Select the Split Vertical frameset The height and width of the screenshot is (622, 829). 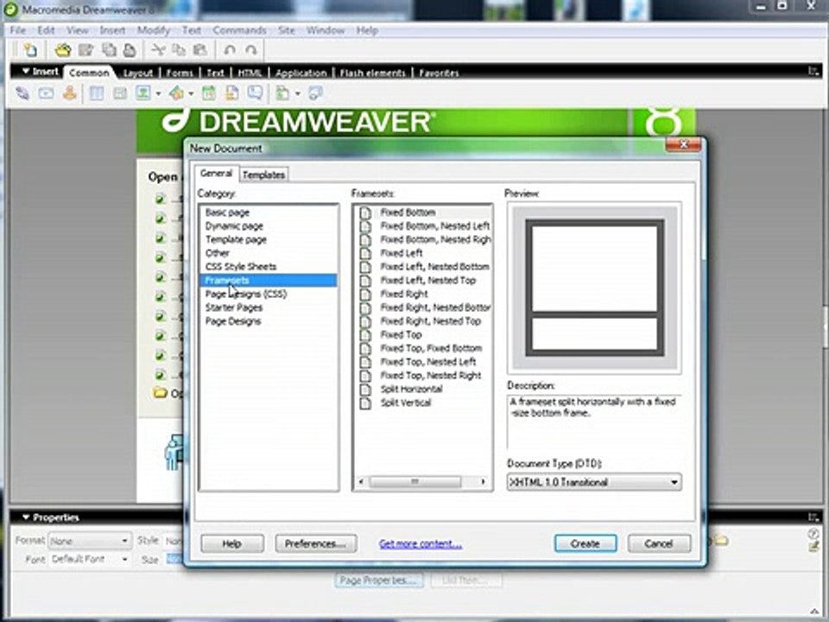(x=406, y=403)
